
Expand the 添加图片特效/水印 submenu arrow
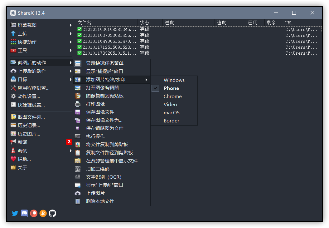[146, 80]
